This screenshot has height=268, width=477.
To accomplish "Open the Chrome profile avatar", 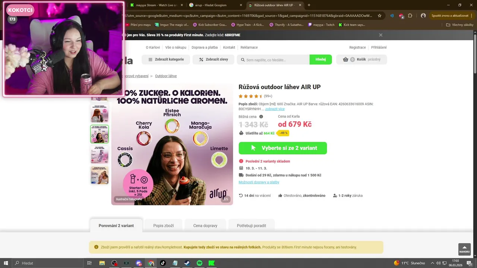I will point(423,16).
